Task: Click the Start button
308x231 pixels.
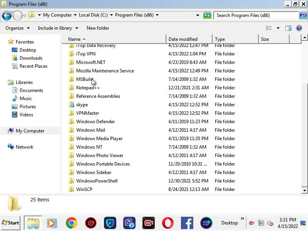Action: (x=10, y=223)
